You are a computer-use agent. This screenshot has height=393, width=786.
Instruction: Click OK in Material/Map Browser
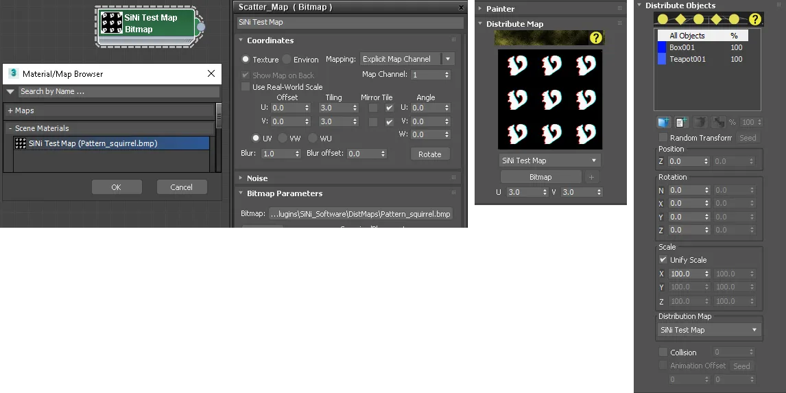(x=117, y=187)
